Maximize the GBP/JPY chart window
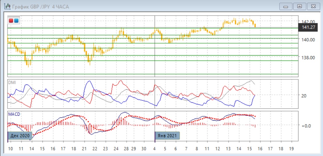 pos(300,6)
